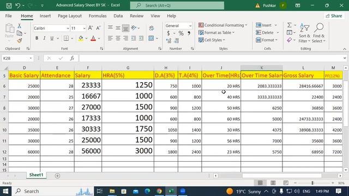
Task: Select the Sheet1 tab
Action: tap(36, 175)
